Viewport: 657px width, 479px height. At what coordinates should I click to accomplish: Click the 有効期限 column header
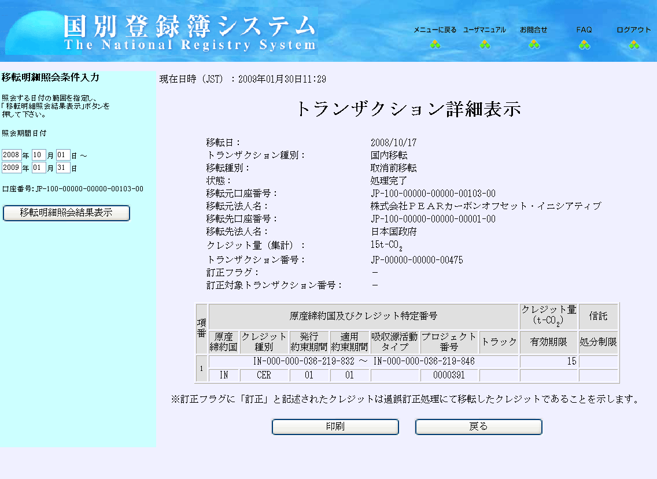pyautogui.click(x=548, y=342)
